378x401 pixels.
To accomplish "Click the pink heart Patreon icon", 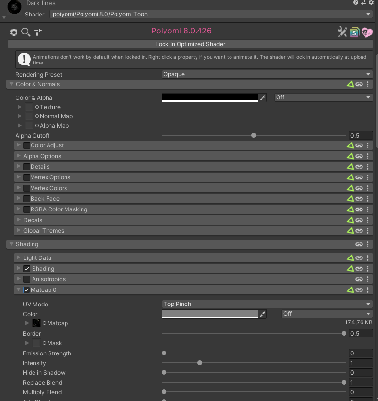I will click(x=367, y=32).
